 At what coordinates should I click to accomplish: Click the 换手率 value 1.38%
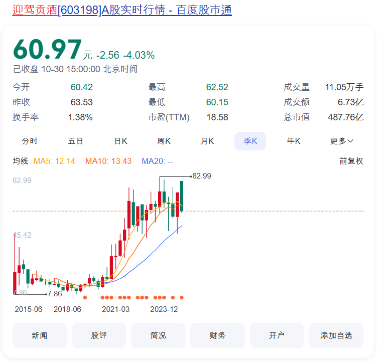[80, 117]
